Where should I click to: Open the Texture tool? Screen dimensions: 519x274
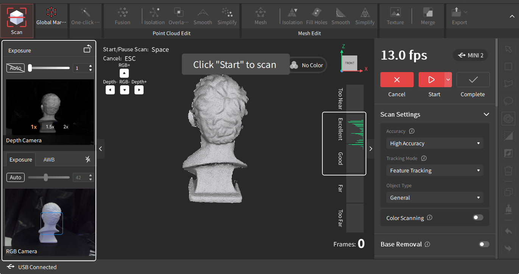(395, 15)
